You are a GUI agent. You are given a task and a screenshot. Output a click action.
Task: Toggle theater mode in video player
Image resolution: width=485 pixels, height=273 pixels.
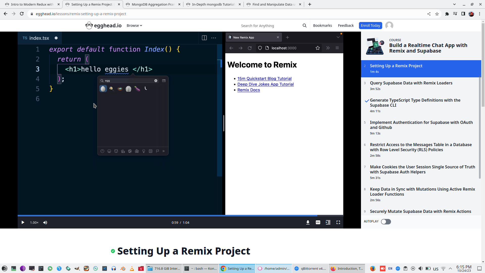click(x=328, y=222)
